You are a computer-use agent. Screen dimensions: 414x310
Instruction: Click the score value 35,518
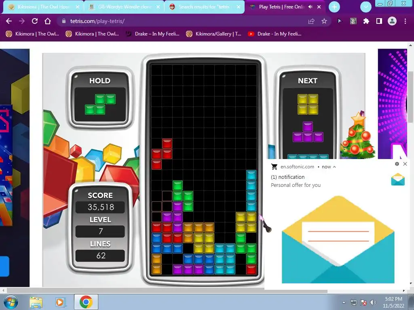pos(101,207)
